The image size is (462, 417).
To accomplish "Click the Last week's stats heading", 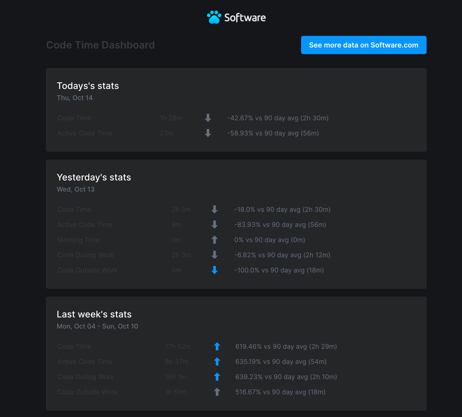I will click(x=94, y=314).
